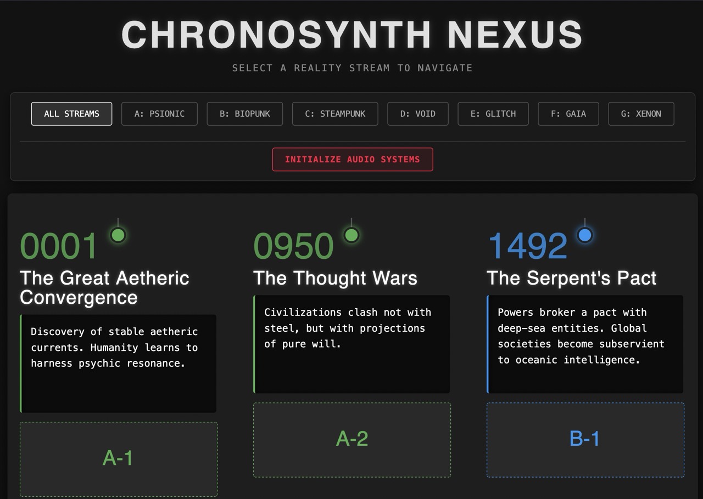
Task: Enable the B: BIOPUNK stream filter
Action: click(244, 114)
